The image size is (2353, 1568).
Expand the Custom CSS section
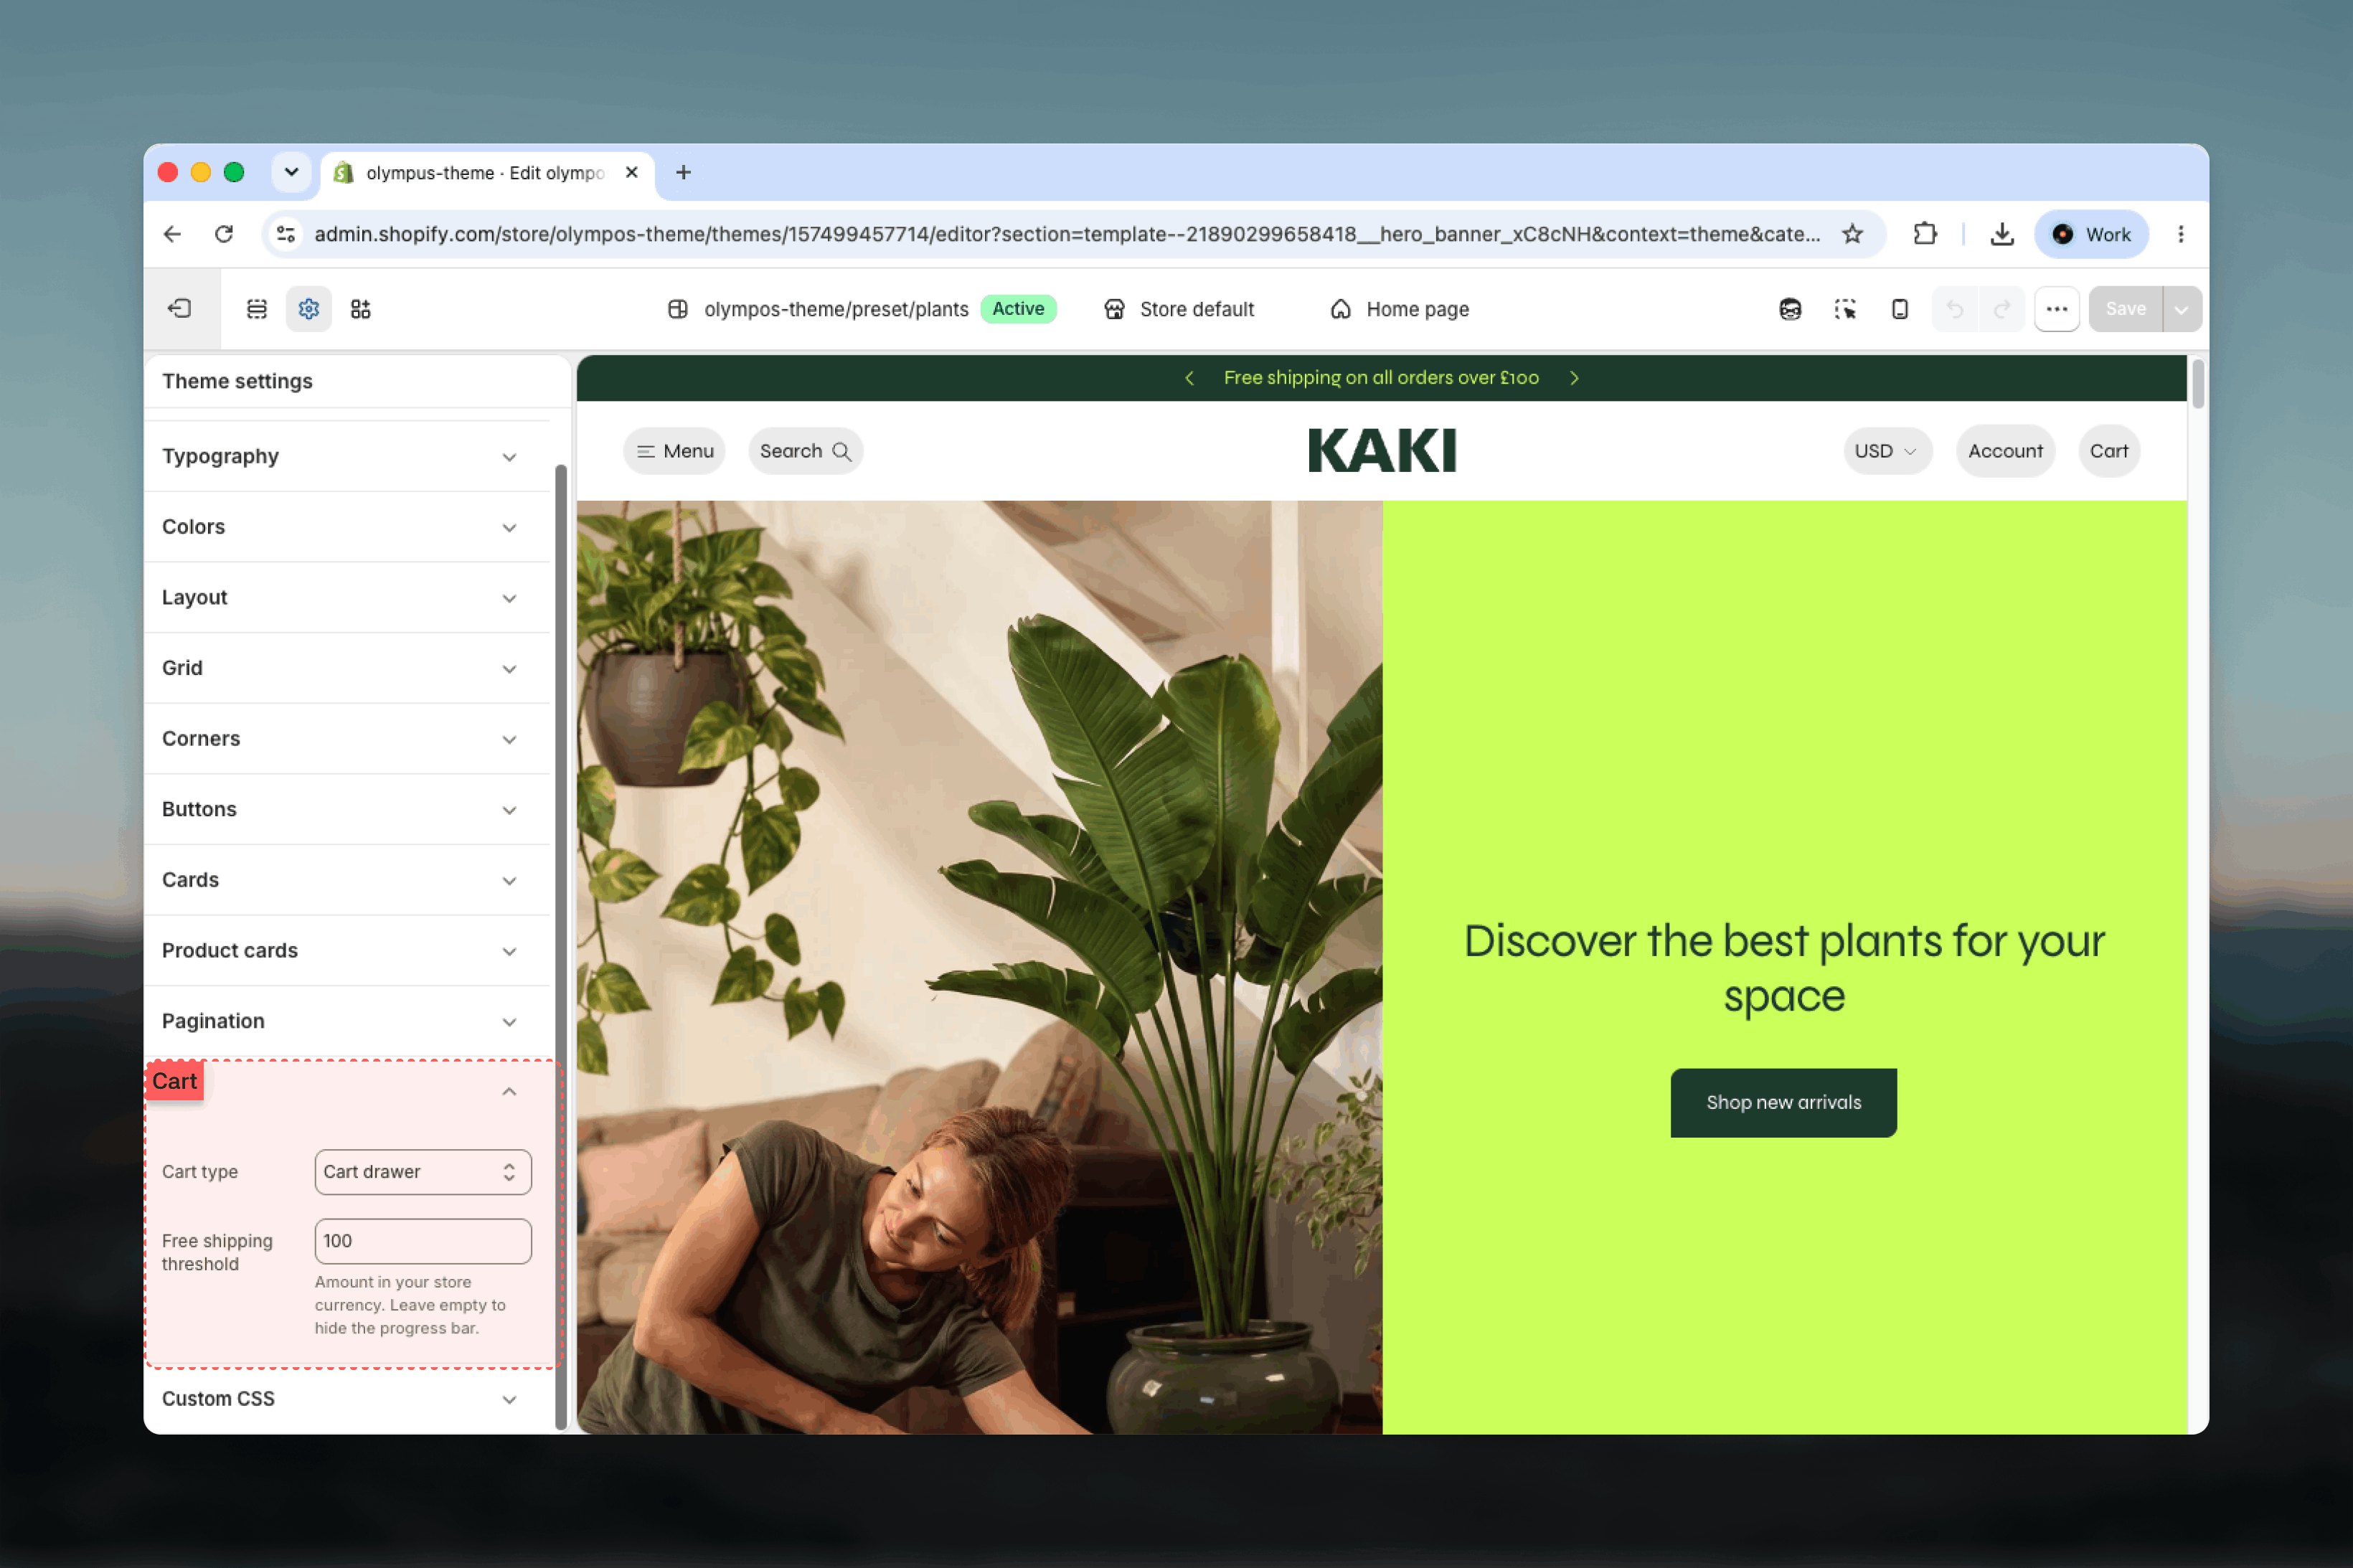click(347, 1399)
